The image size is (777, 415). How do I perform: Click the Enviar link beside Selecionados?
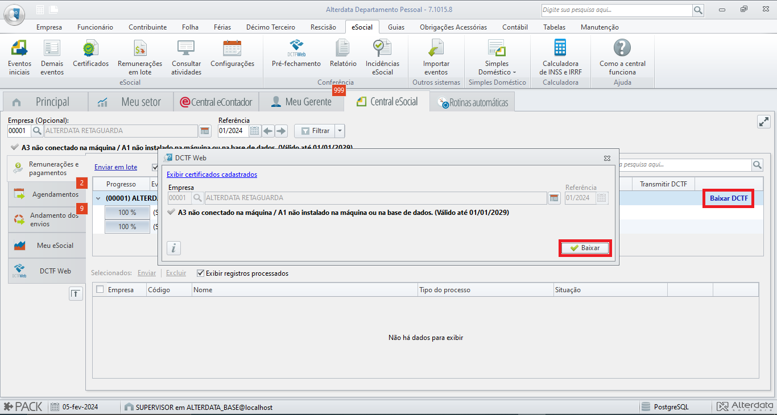point(146,273)
